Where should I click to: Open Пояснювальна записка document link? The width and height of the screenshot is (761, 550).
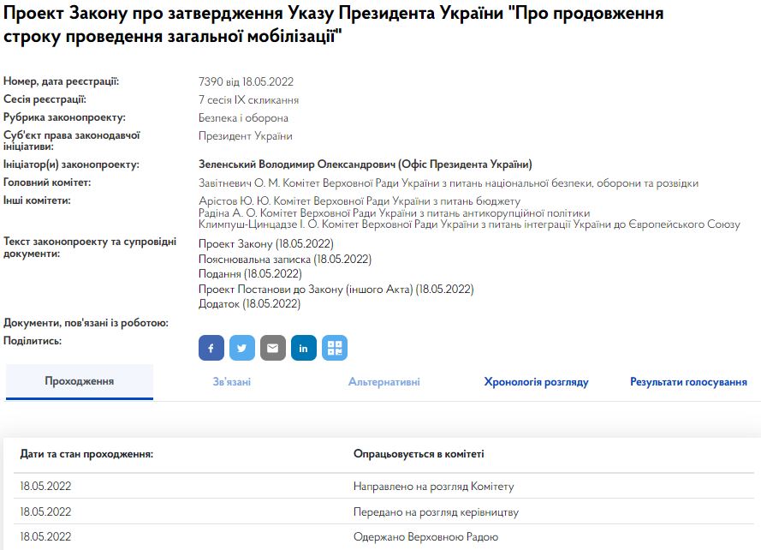284,259
